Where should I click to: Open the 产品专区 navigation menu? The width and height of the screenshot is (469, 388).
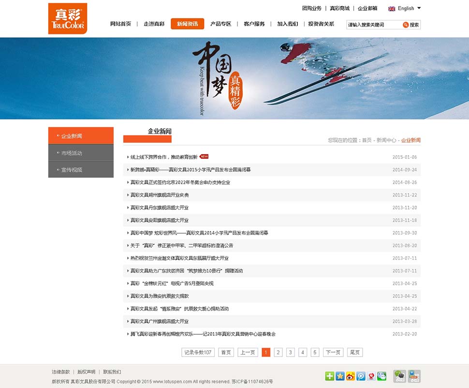click(220, 24)
